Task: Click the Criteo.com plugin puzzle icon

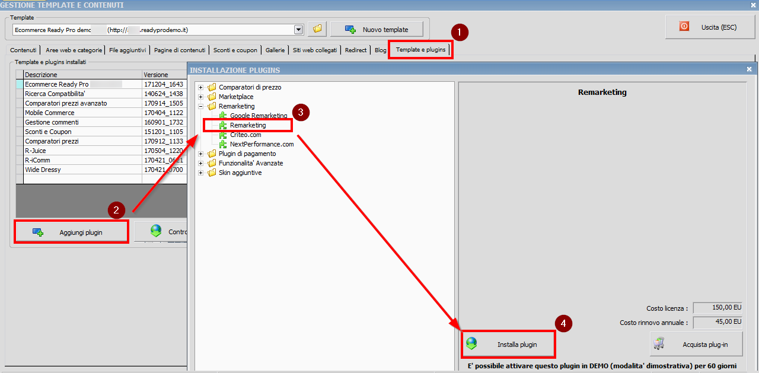Action: coord(223,135)
